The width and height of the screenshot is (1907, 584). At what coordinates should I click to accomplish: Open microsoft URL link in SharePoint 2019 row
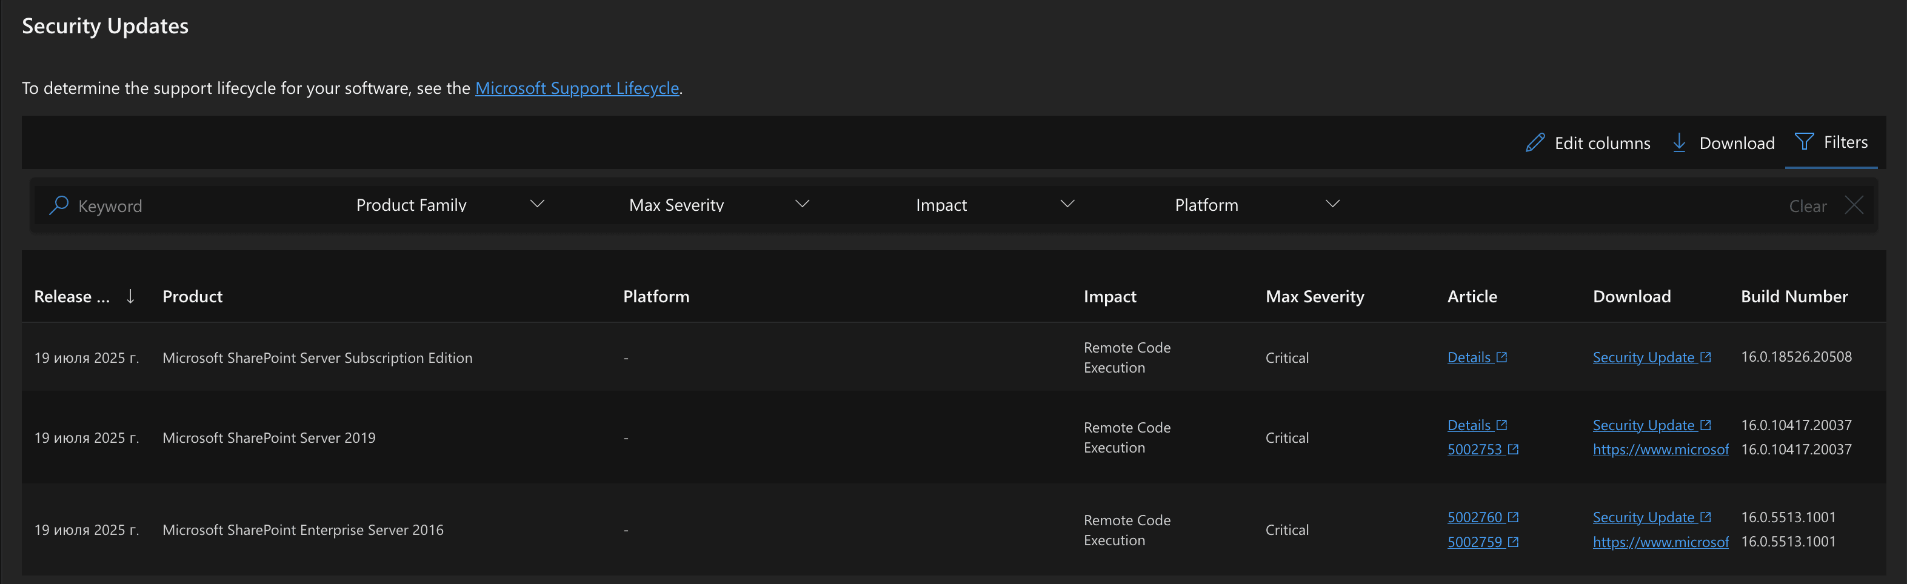pos(1660,450)
